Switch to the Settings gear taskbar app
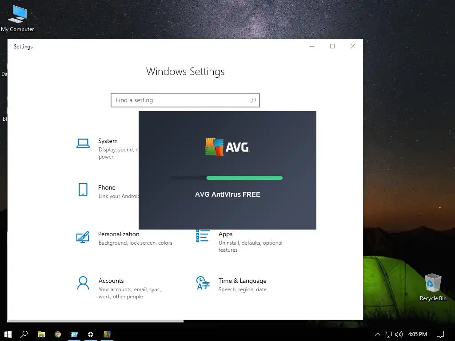The image size is (455, 341). point(91,334)
